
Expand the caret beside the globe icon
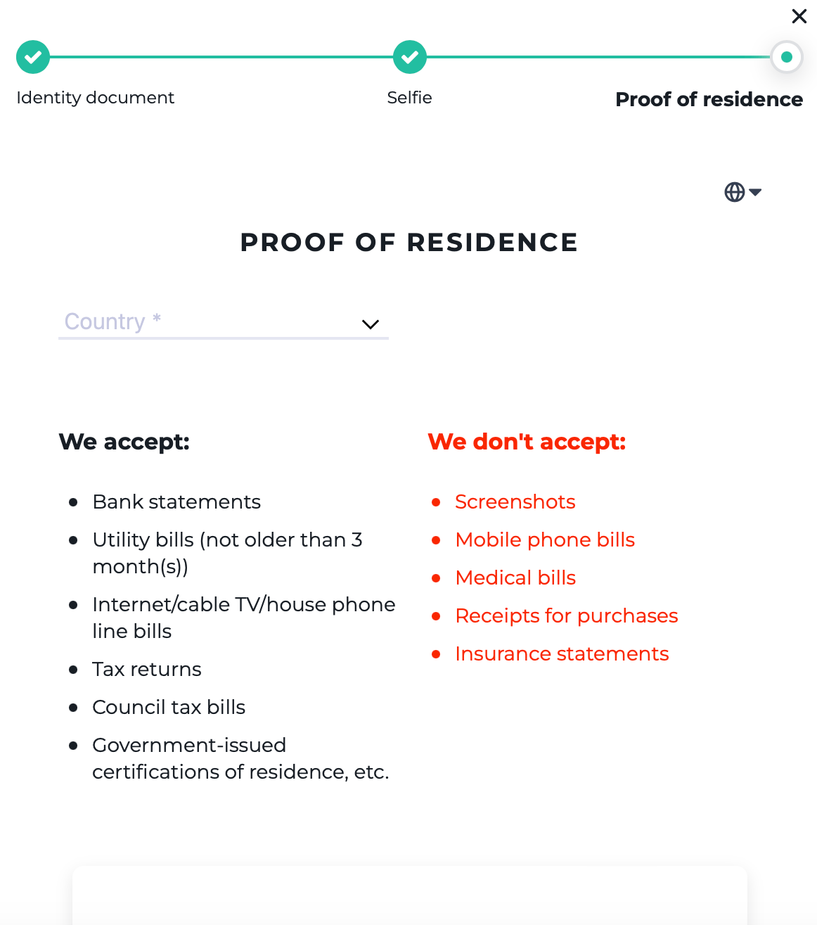coord(756,192)
